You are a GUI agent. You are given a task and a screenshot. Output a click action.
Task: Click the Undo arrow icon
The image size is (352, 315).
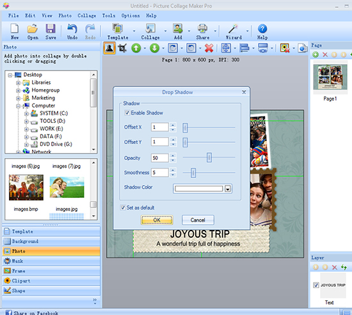point(72,29)
